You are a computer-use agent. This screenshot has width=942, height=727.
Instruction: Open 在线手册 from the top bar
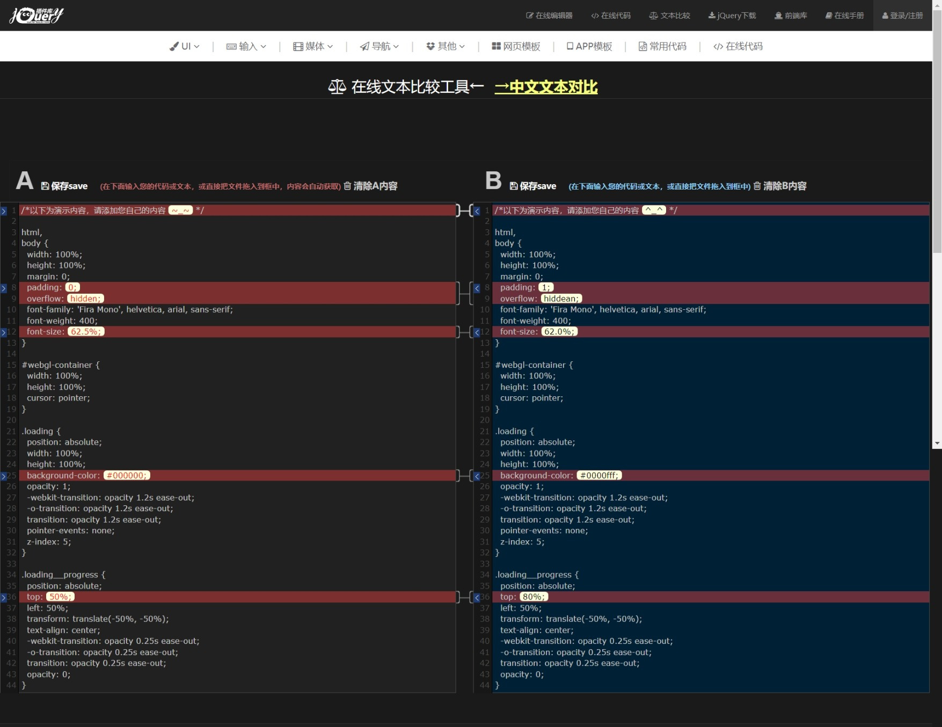coord(844,16)
